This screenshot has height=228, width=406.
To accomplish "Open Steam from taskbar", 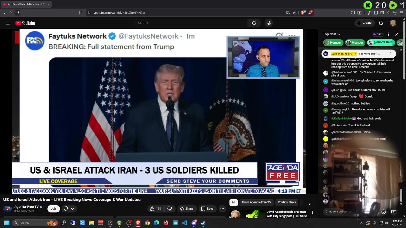I will 203,223.
